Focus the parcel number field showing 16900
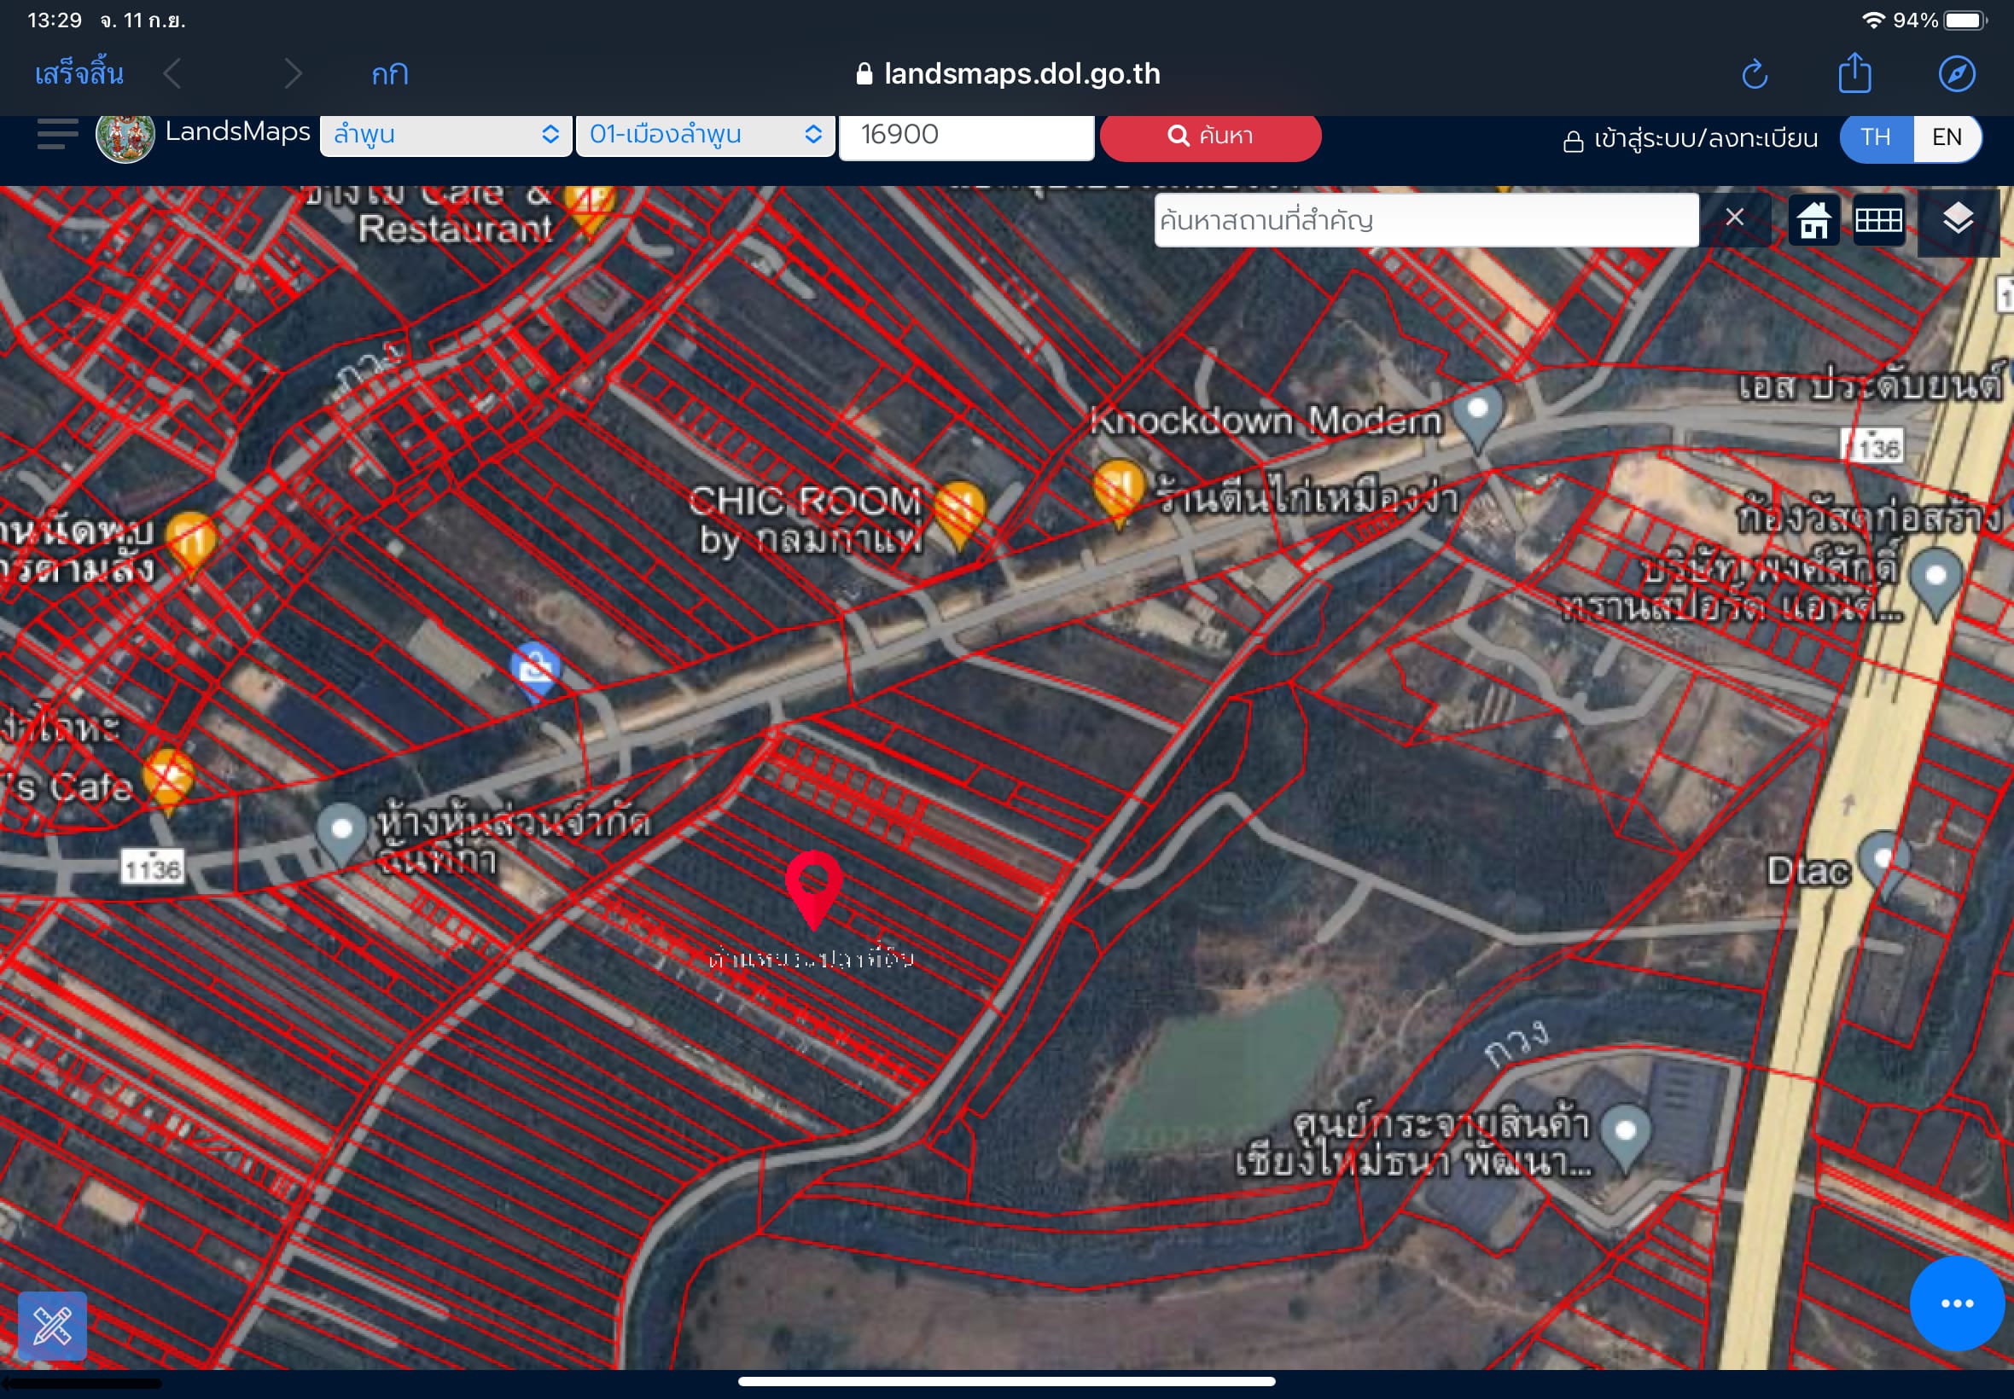This screenshot has width=2014, height=1399. coord(966,136)
